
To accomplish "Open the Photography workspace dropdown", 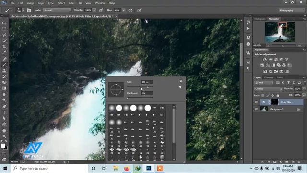I will pyautogui.click(x=292, y=10).
